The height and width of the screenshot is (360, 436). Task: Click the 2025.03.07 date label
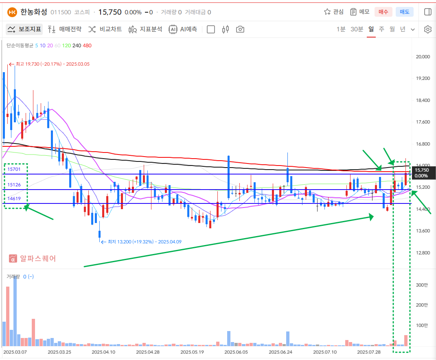[15, 352]
